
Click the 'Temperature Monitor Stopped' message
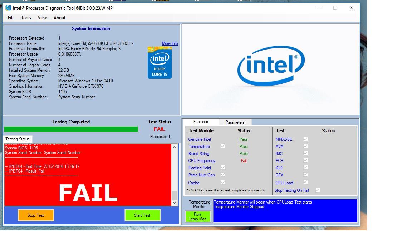point(239,207)
